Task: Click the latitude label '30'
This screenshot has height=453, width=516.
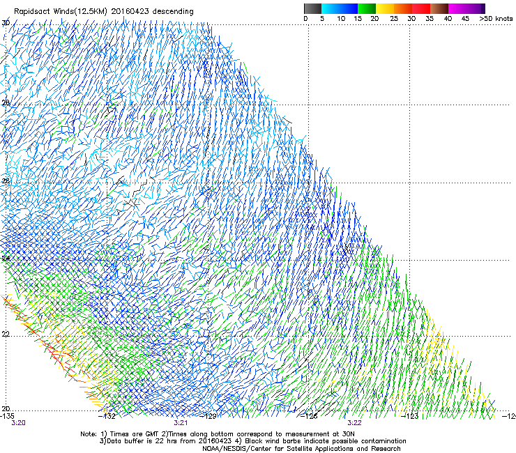Action: [x=6, y=23]
